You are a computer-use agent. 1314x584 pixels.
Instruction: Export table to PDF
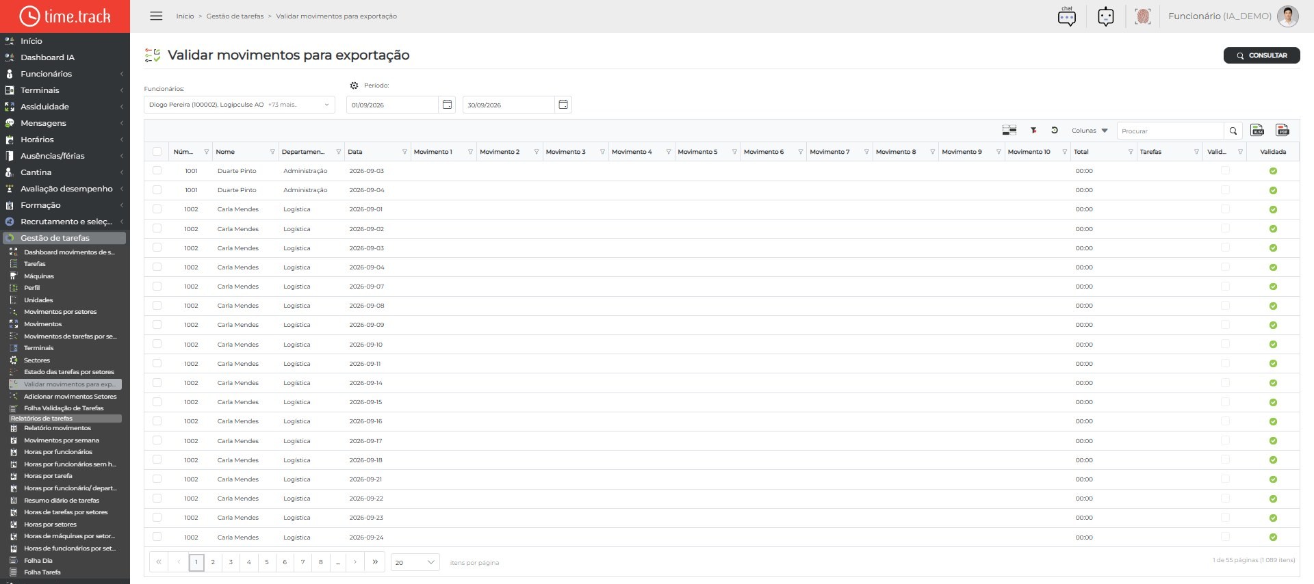point(1283,130)
